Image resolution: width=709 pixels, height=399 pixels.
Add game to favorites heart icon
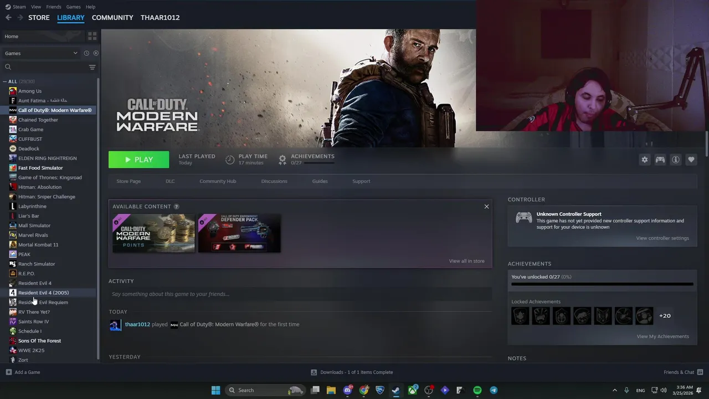691,160
